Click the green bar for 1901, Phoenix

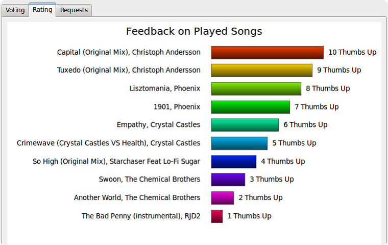(251, 107)
